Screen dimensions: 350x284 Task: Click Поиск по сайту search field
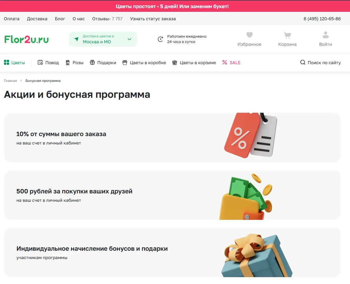click(321, 63)
